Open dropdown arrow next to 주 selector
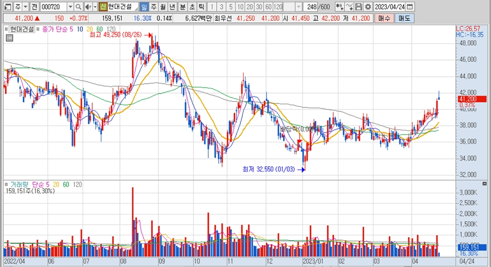 click(25, 7)
